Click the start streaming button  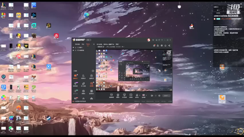166,96
